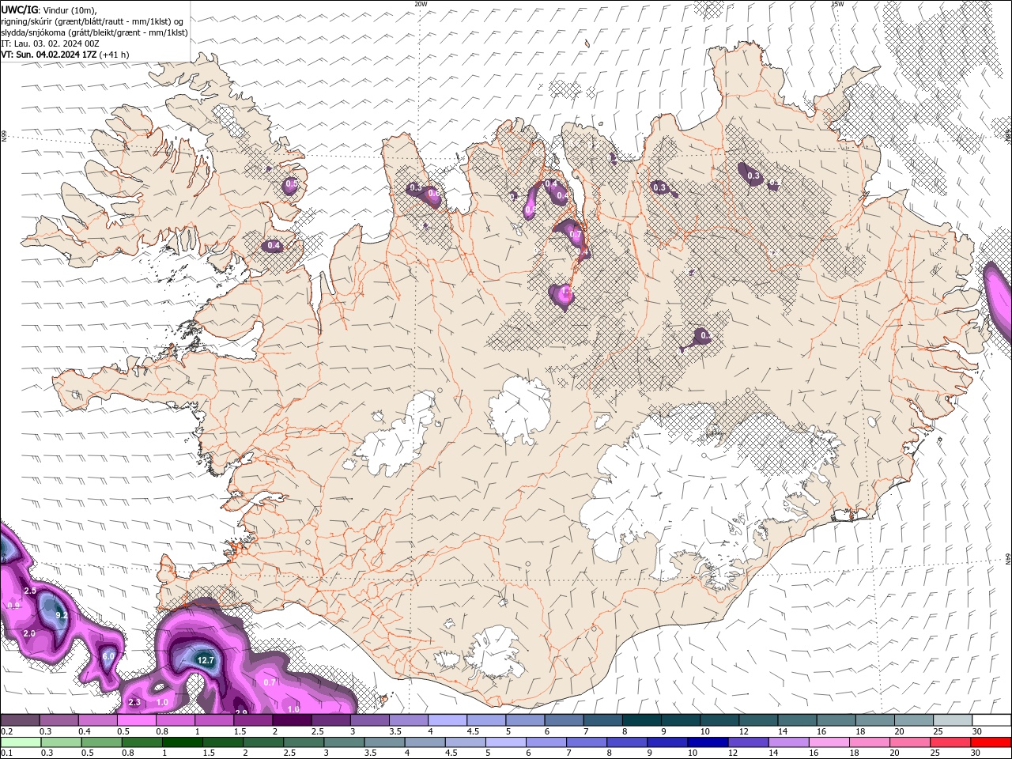Pick the 2.5 swatch in the purple legend
Image resolution: width=1012 pixels, height=759 pixels.
[x=330, y=720]
